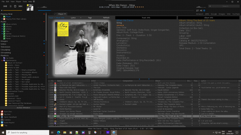Image resolution: width=241 pixels, height=135 pixels.
Task: Open the Player view dropdown
Action: tap(62, 14)
